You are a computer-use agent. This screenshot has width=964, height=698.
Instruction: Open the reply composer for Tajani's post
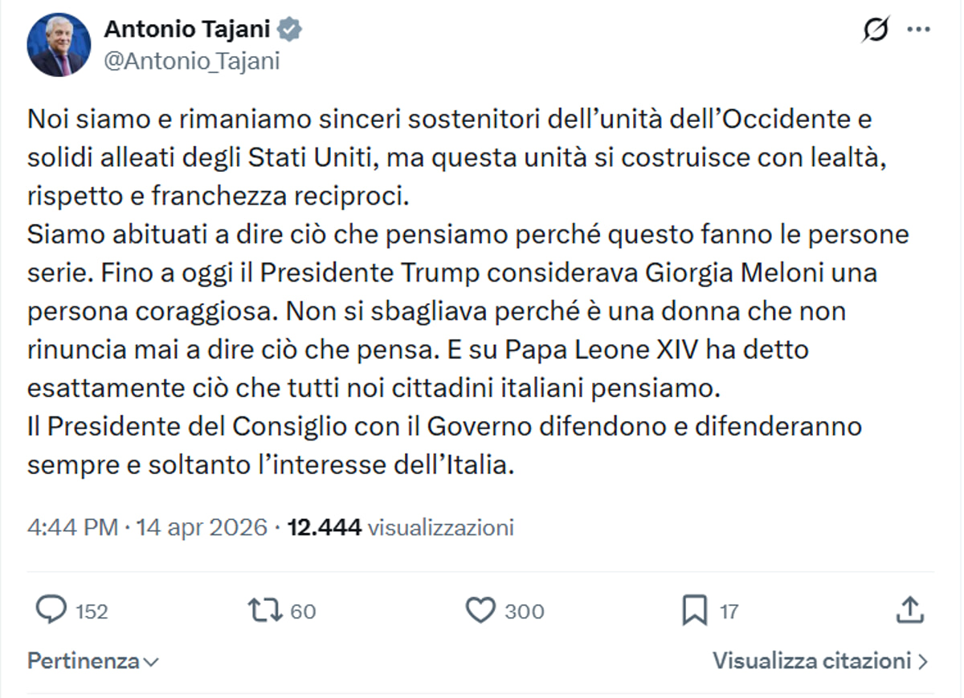(x=51, y=611)
